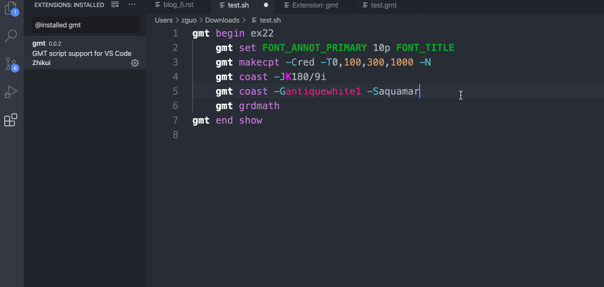
Task: Click the unsaved dot on test.sh tab
Action: [x=266, y=5]
